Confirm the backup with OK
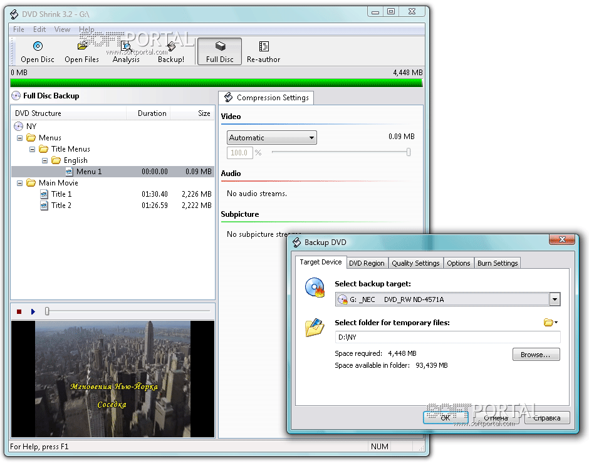This screenshot has width=589, height=463. pos(446,417)
